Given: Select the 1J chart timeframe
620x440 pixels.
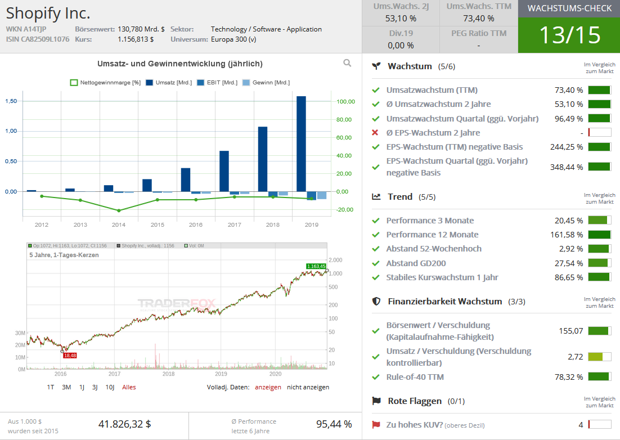Looking at the screenshot, I should 82,388.
